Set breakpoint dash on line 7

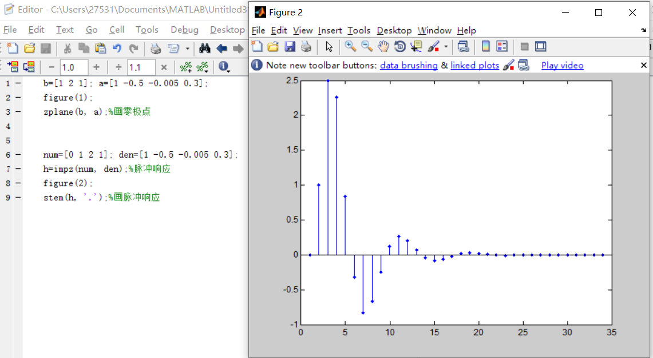[18, 168]
